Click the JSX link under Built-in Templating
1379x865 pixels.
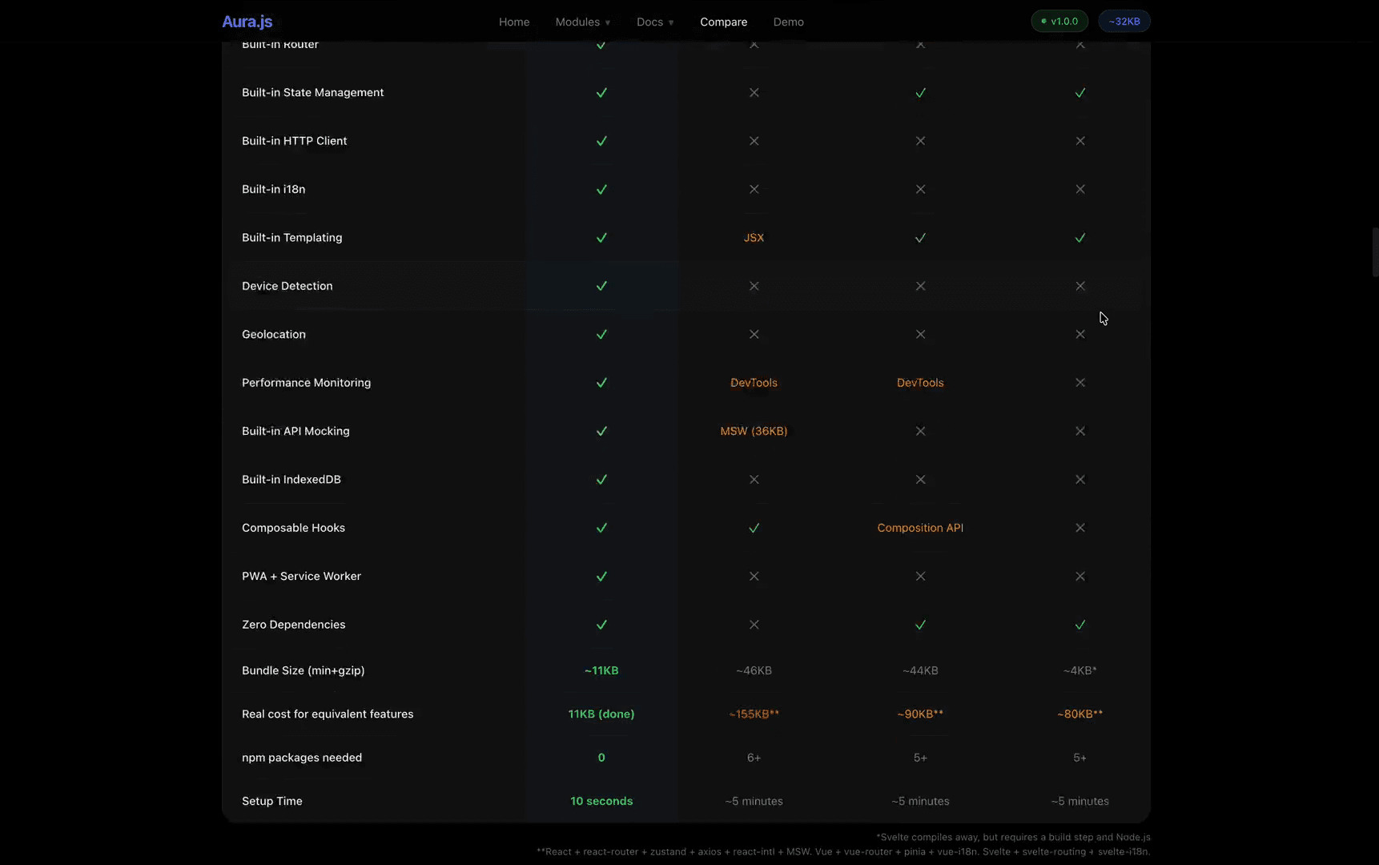[754, 238]
